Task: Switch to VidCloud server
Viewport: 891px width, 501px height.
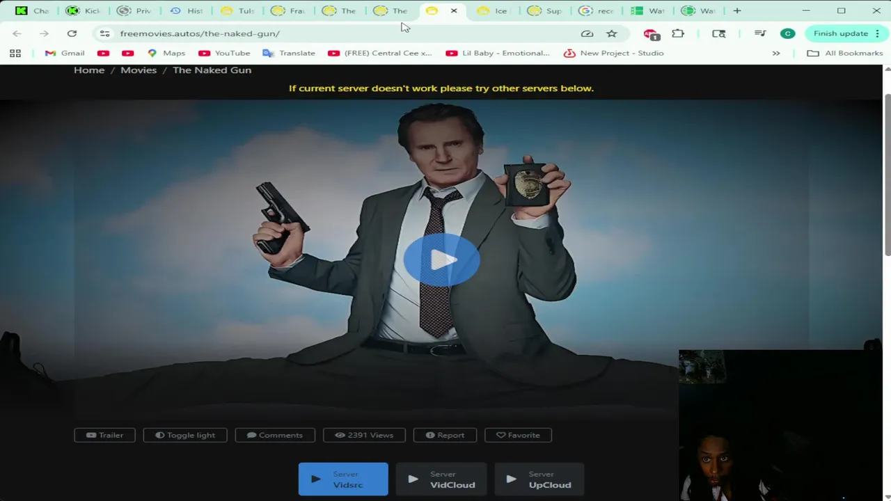Action: (x=441, y=479)
